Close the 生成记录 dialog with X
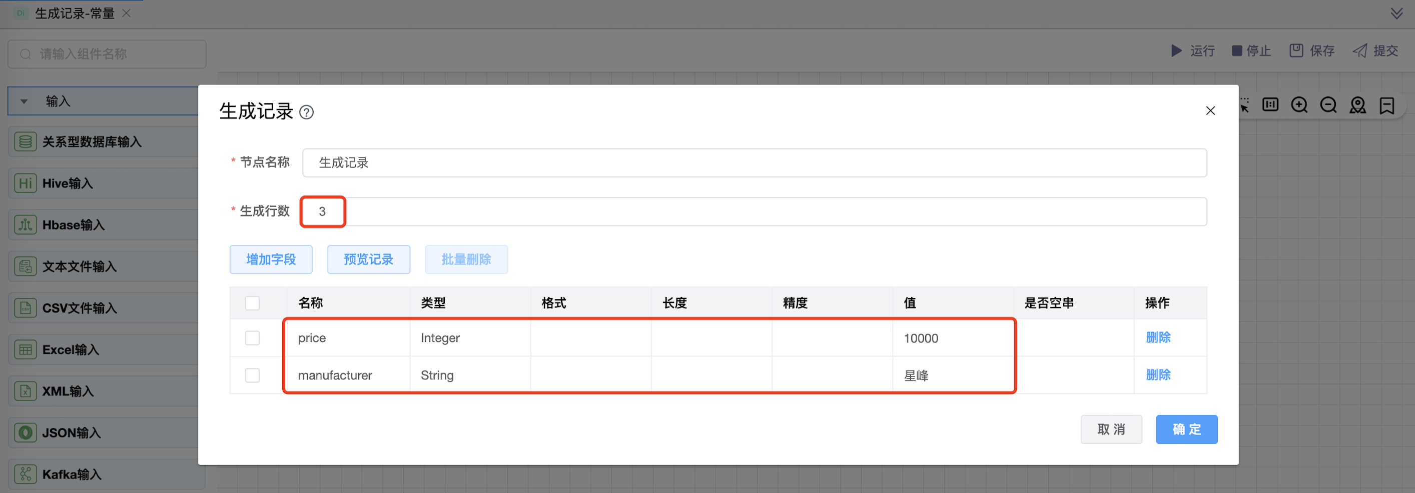 click(x=1210, y=111)
